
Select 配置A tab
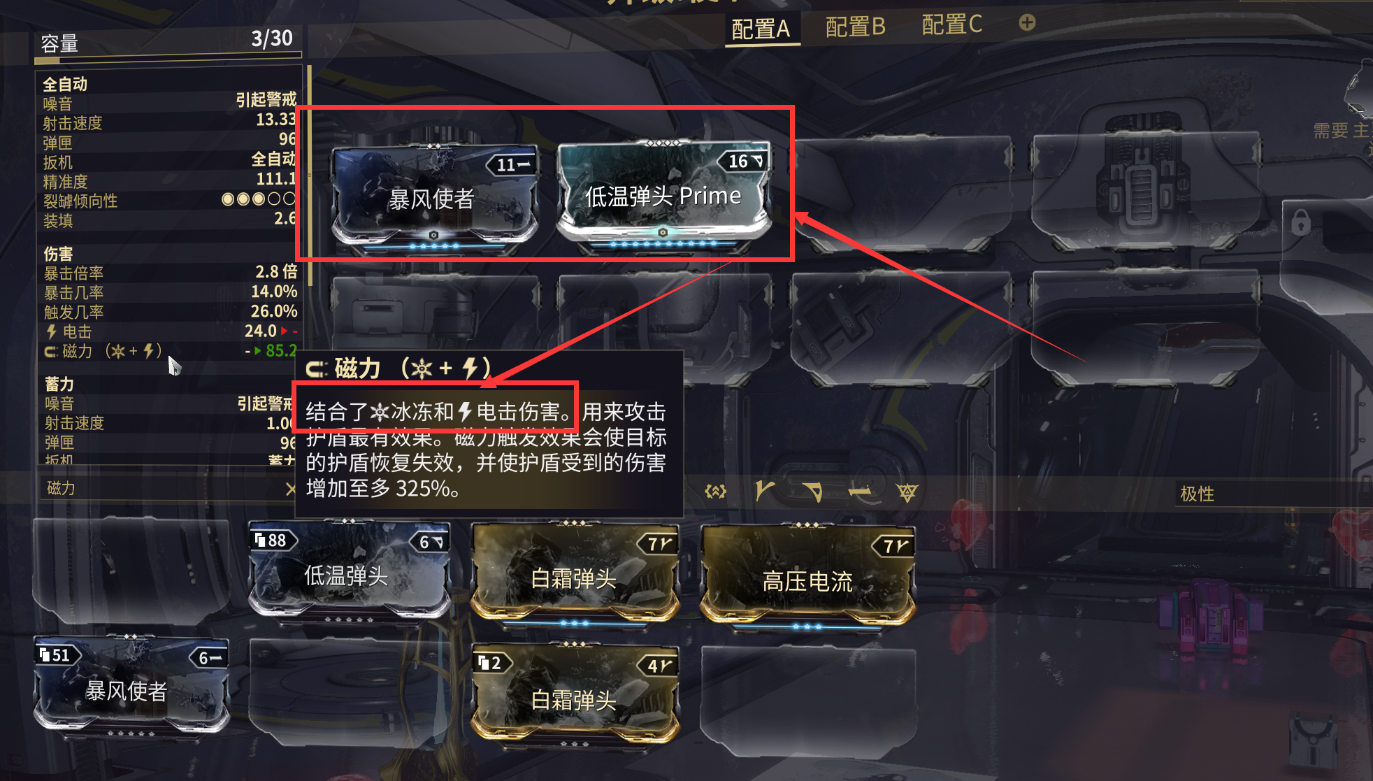pos(761,29)
